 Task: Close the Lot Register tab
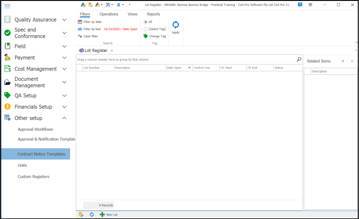coord(112,51)
